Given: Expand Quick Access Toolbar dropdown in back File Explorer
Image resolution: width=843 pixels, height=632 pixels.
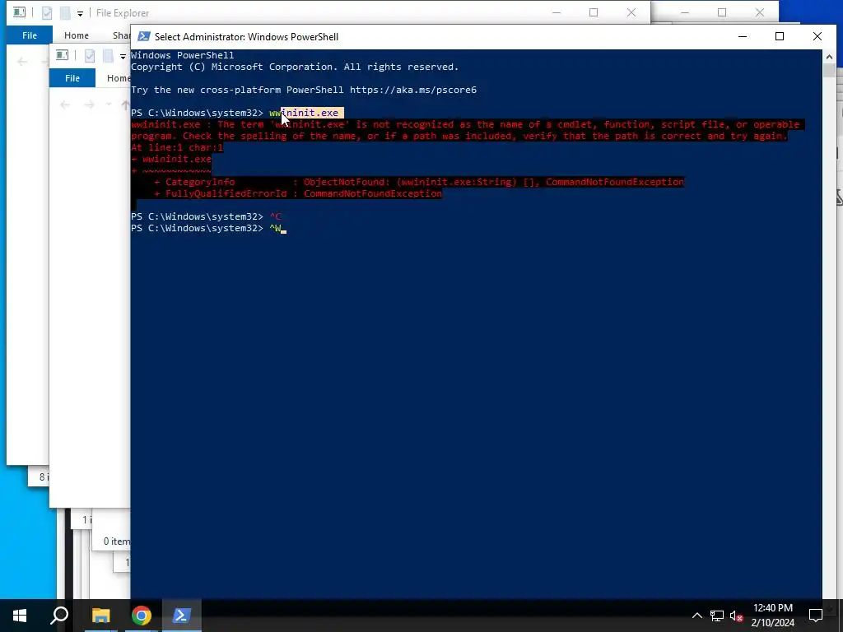Looking at the screenshot, I should coord(80,13).
